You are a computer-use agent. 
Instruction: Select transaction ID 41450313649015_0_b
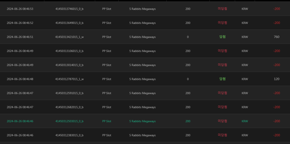tap(69, 23)
